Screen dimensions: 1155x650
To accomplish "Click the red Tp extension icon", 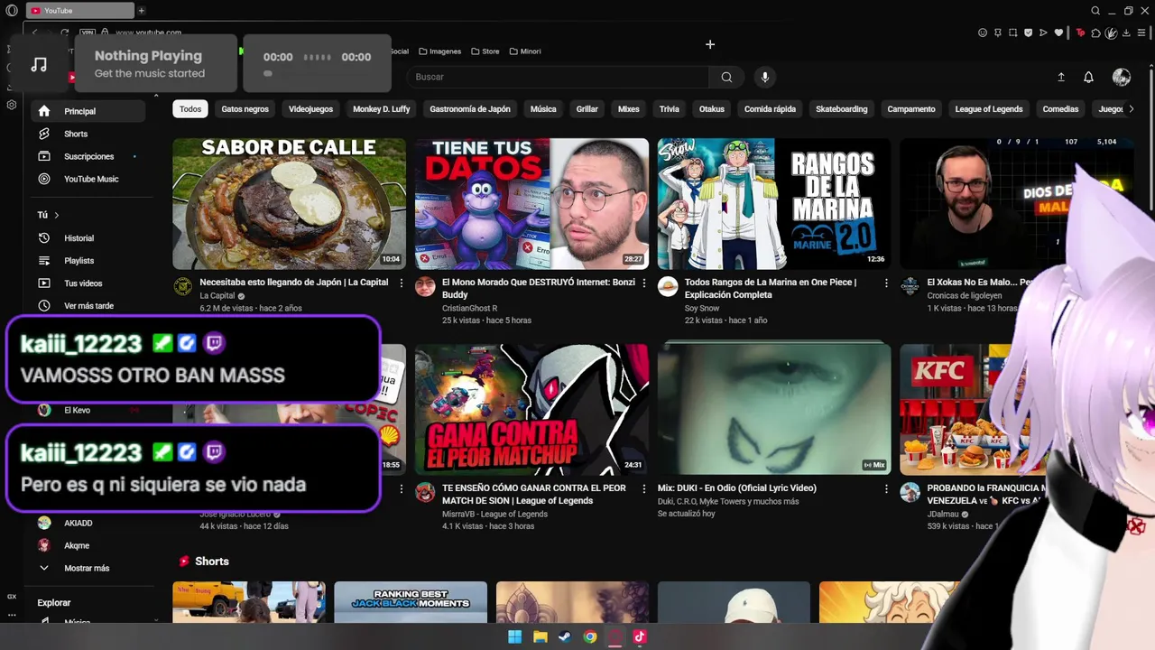I will pyautogui.click(x=1081, y=32).
